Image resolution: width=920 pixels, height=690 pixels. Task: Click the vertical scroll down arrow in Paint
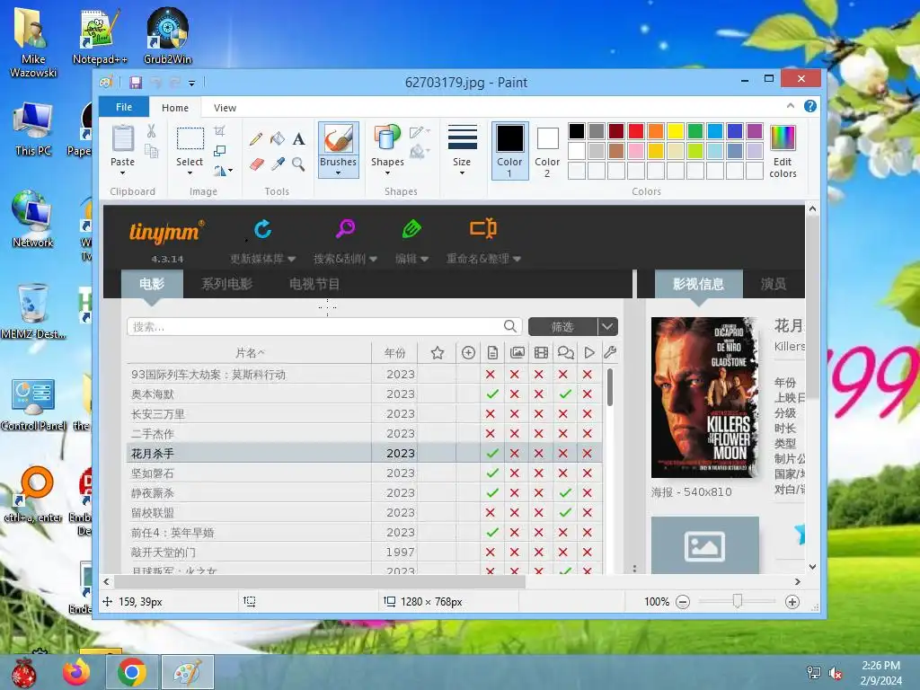pos(812,567)
